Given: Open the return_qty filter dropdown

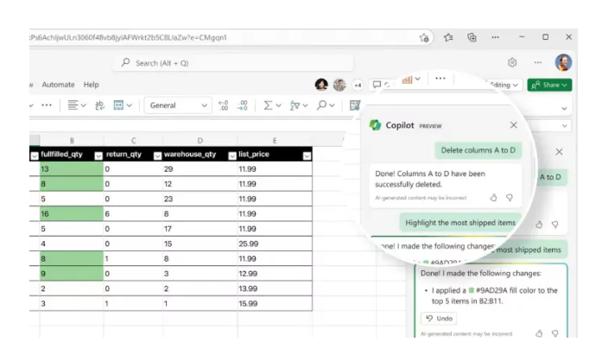Looking at the screenshot, I should click(157, 155).
